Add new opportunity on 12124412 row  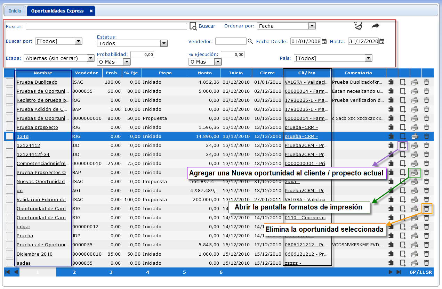point(403,146)
